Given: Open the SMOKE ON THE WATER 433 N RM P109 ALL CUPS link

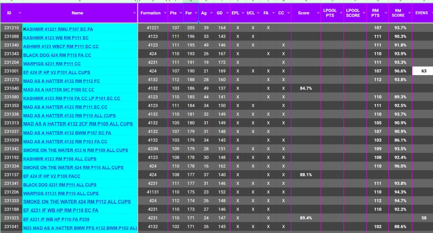Looking at the screenshot, I should click(75, 150).
